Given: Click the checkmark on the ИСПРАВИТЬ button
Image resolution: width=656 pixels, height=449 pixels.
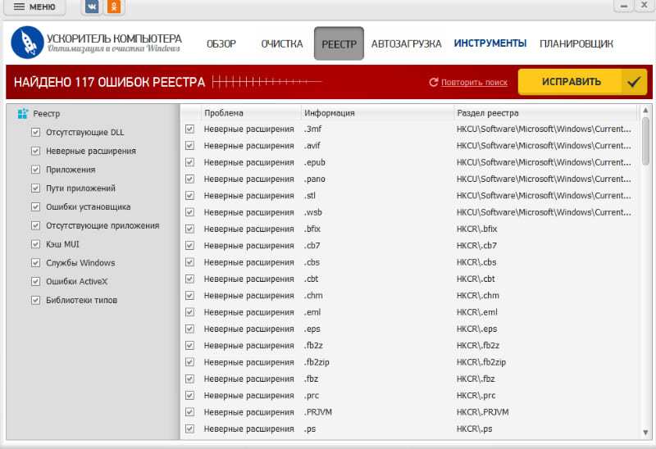Looking at the screenshot, I should 633,82.
